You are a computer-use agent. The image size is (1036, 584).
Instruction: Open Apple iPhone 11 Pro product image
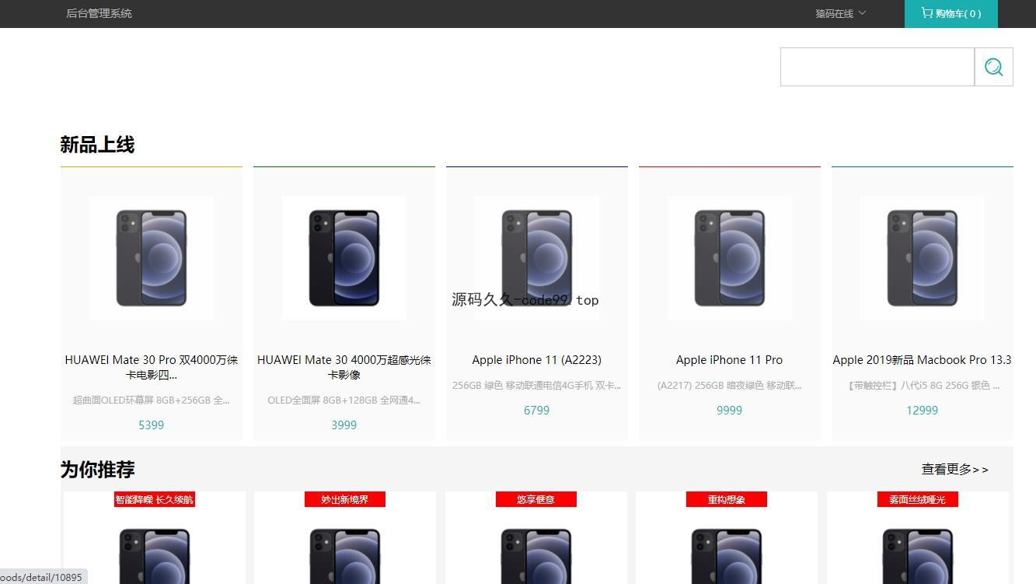tap(730, 257)
